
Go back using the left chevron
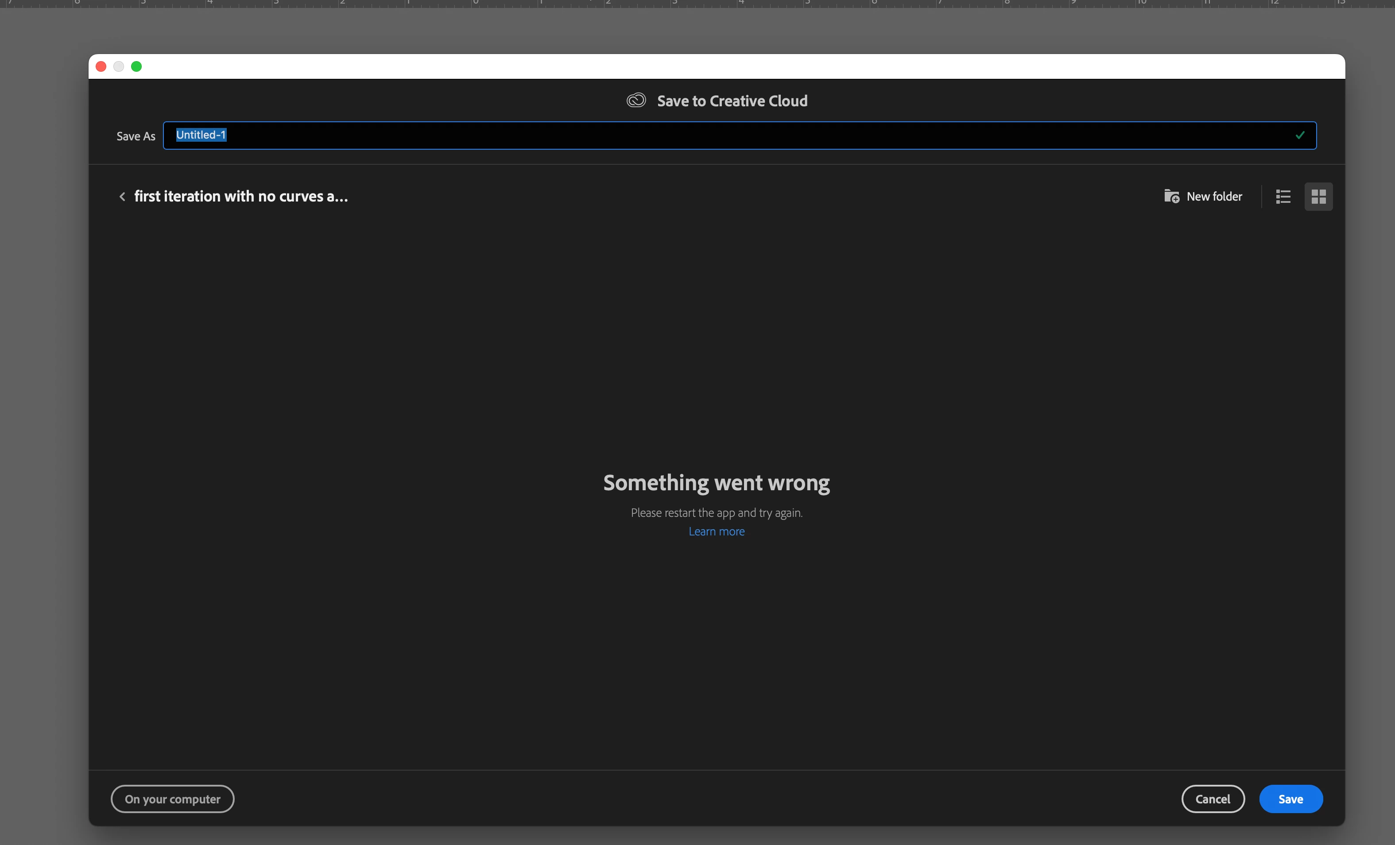point(122,197)
